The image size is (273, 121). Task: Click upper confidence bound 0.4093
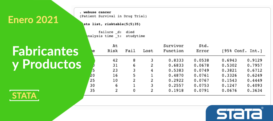click(x=255, y=86)
